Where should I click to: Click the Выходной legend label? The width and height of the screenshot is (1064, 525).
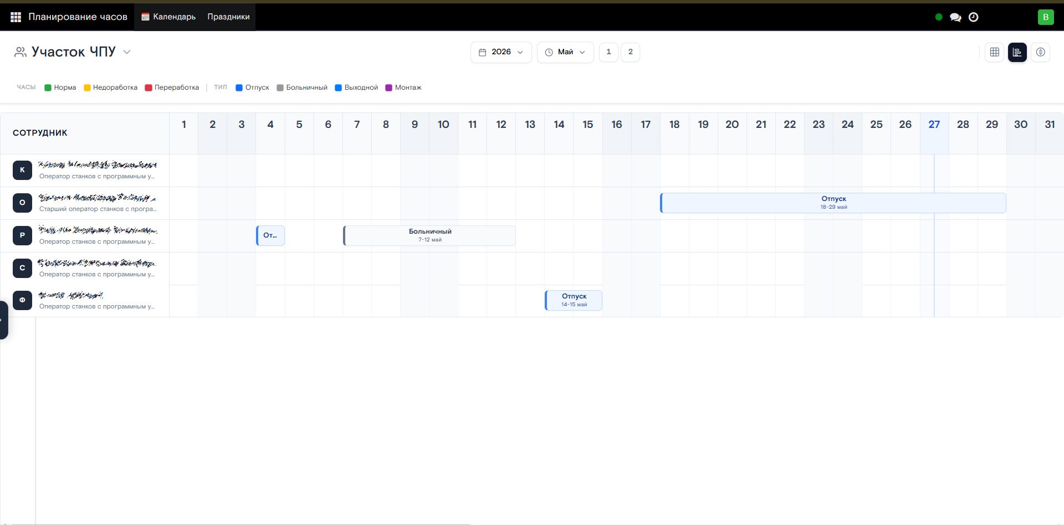361,87
